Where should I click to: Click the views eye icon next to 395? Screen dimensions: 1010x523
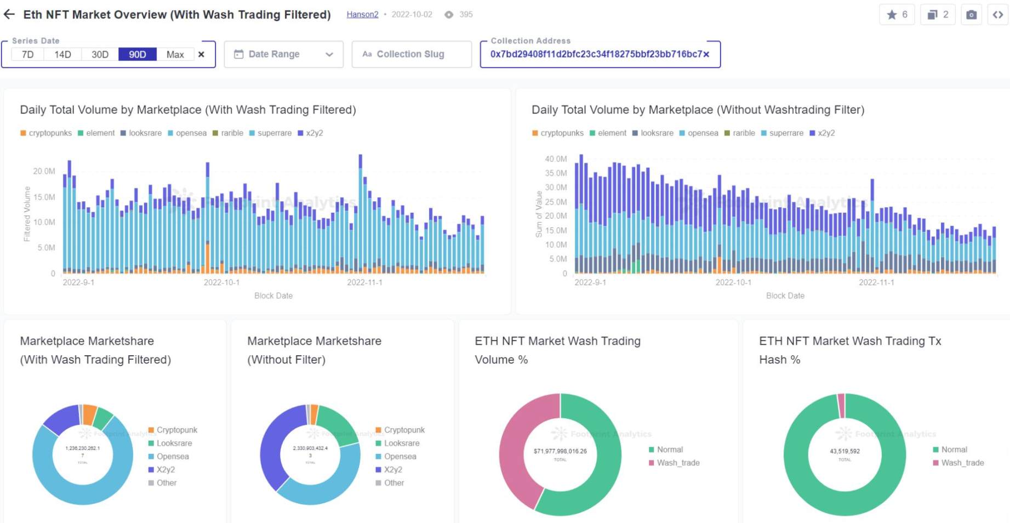(449, 15)
